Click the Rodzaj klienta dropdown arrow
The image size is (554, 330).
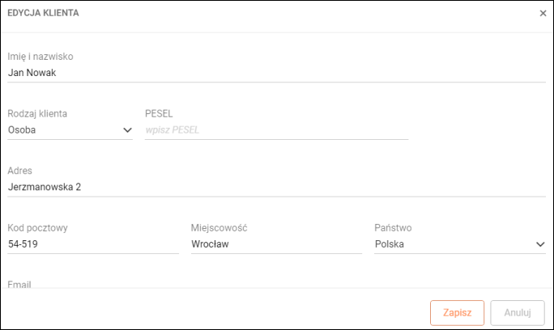127,129
